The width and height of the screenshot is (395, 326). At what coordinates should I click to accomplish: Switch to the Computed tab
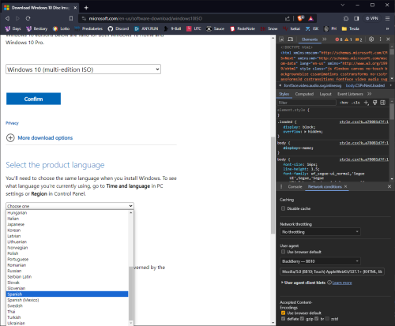(304, 94)
